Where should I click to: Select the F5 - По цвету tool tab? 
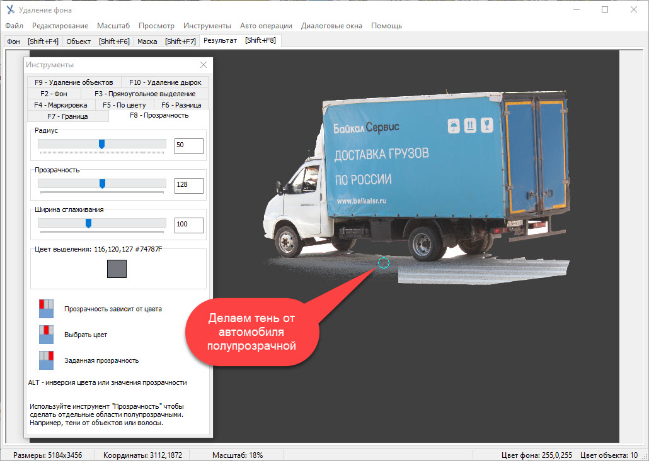pos(124,105)
